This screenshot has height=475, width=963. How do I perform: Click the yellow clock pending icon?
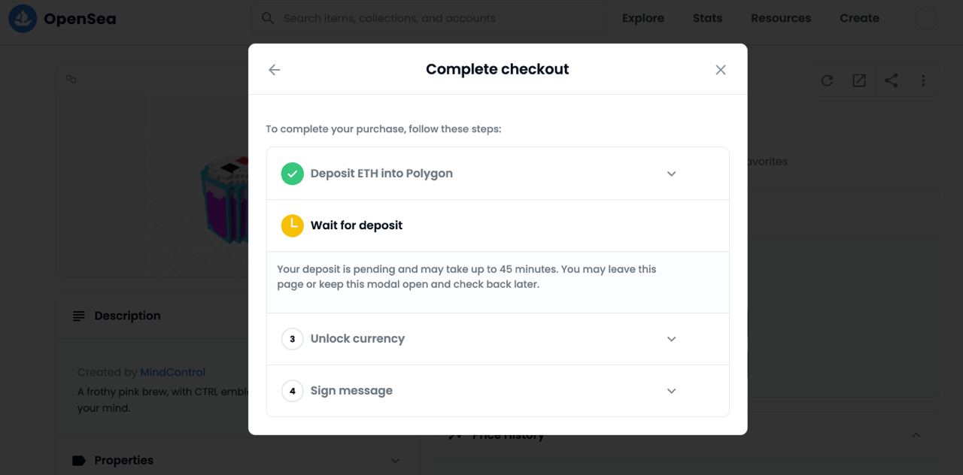pyautogui.click(x=292, y=225)
